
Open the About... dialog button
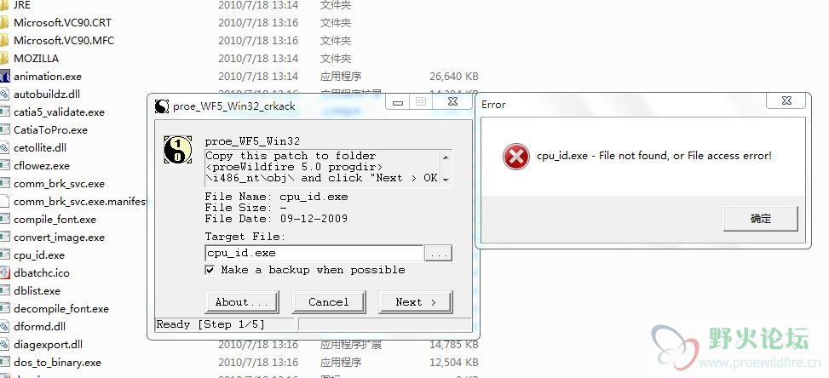pos(241,302)
